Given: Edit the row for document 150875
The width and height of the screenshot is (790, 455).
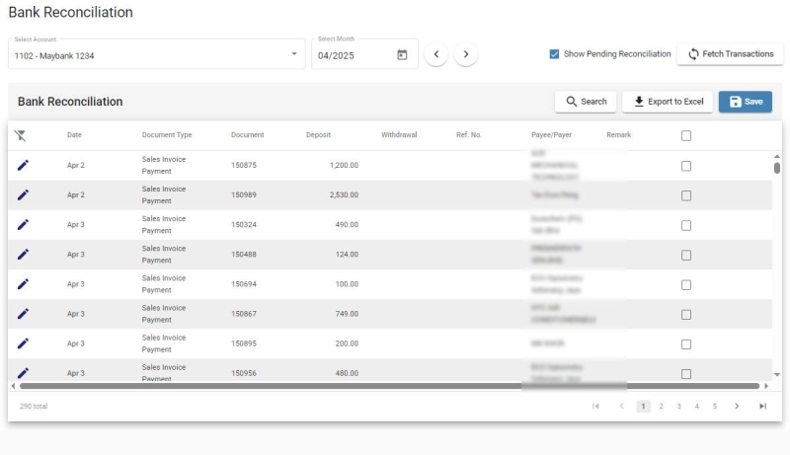Looking at the screenshot, I should click(23, 165).
